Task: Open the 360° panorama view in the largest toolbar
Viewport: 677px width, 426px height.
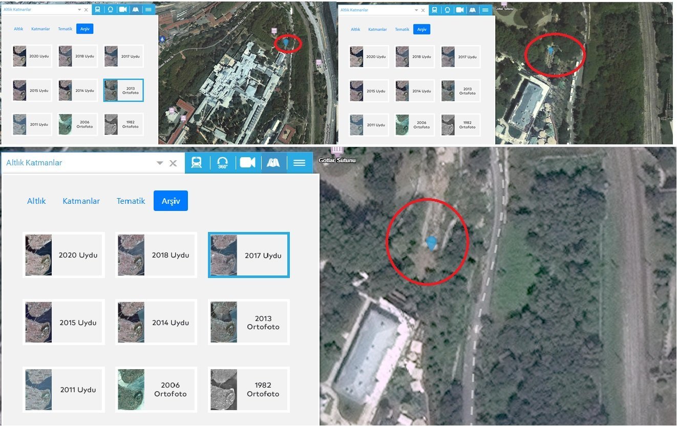Action: pos(222,163)
